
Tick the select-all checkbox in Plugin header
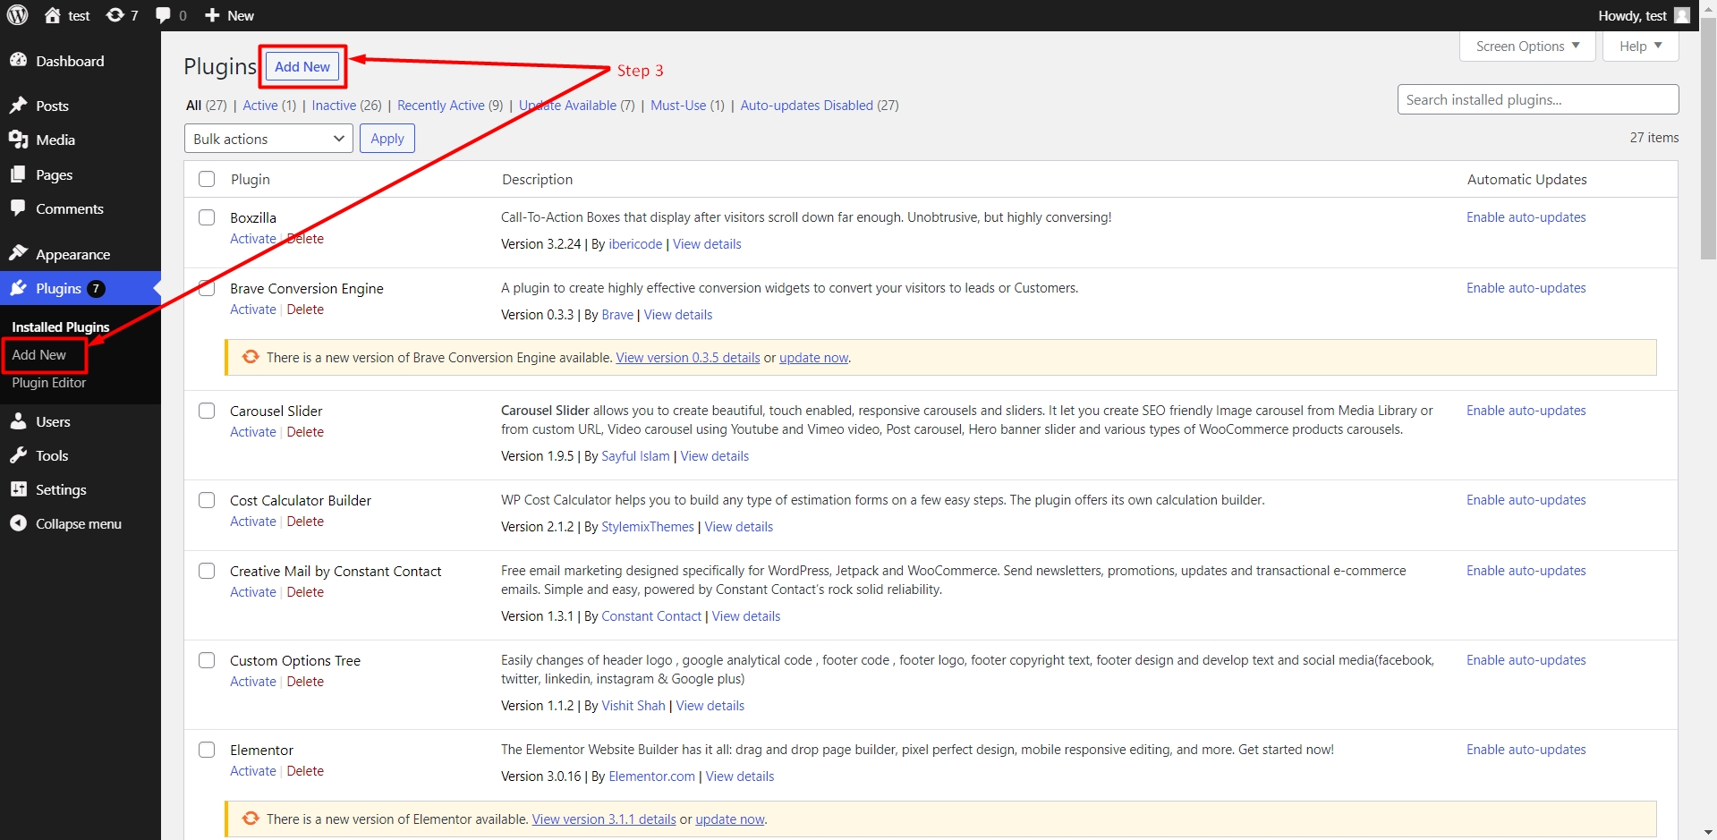click(207, 179)
